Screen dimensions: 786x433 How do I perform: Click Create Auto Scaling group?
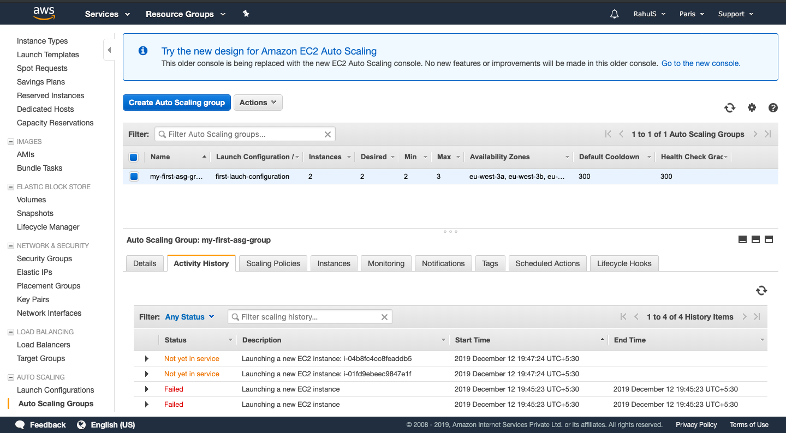pos(176,102)
